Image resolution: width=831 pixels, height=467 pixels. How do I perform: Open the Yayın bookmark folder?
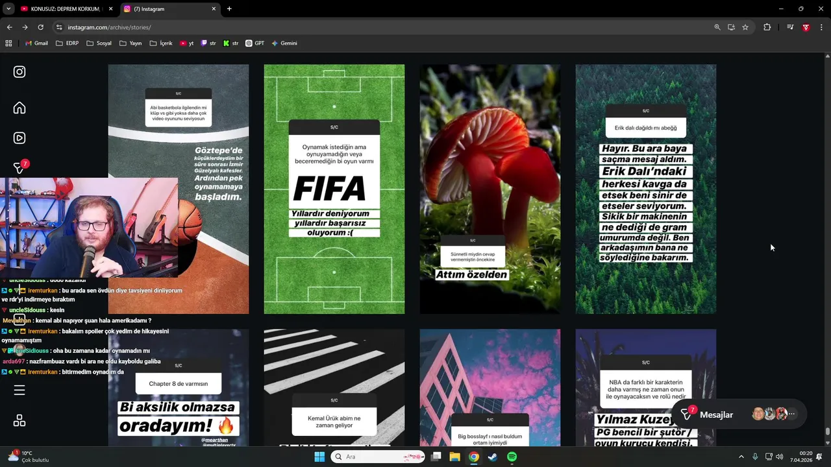(x=130, y=43)
